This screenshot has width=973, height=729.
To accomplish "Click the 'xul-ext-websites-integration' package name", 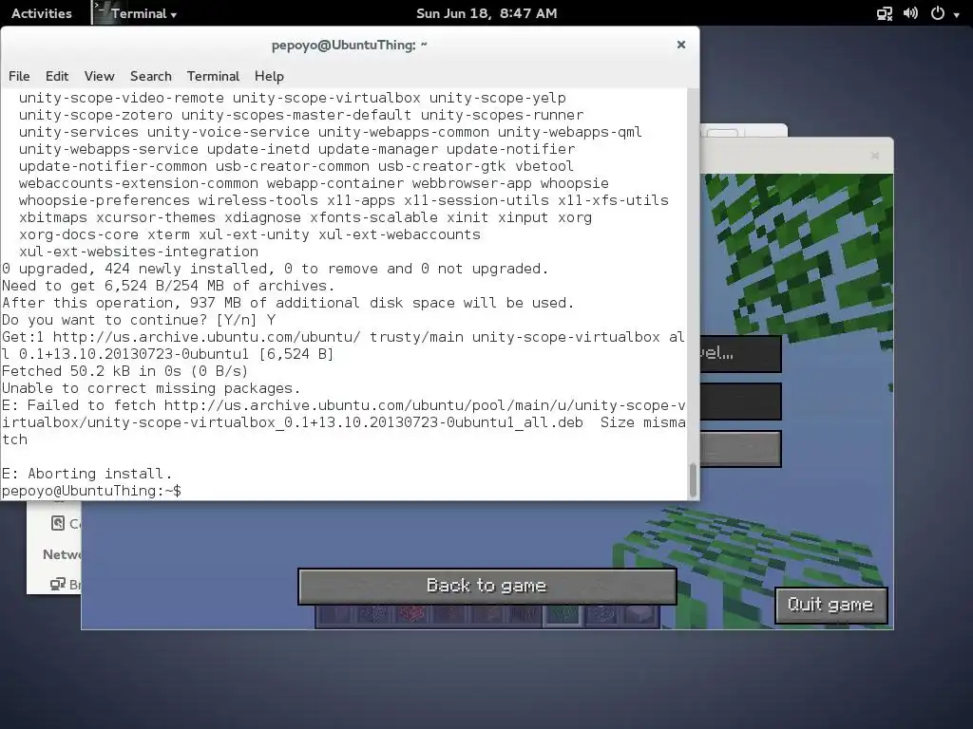I will [139, 252].
